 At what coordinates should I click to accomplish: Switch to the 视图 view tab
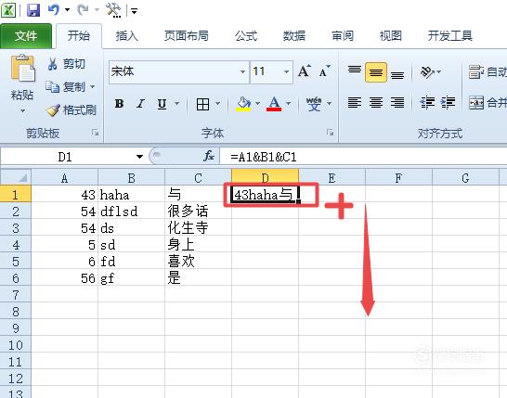390,36
